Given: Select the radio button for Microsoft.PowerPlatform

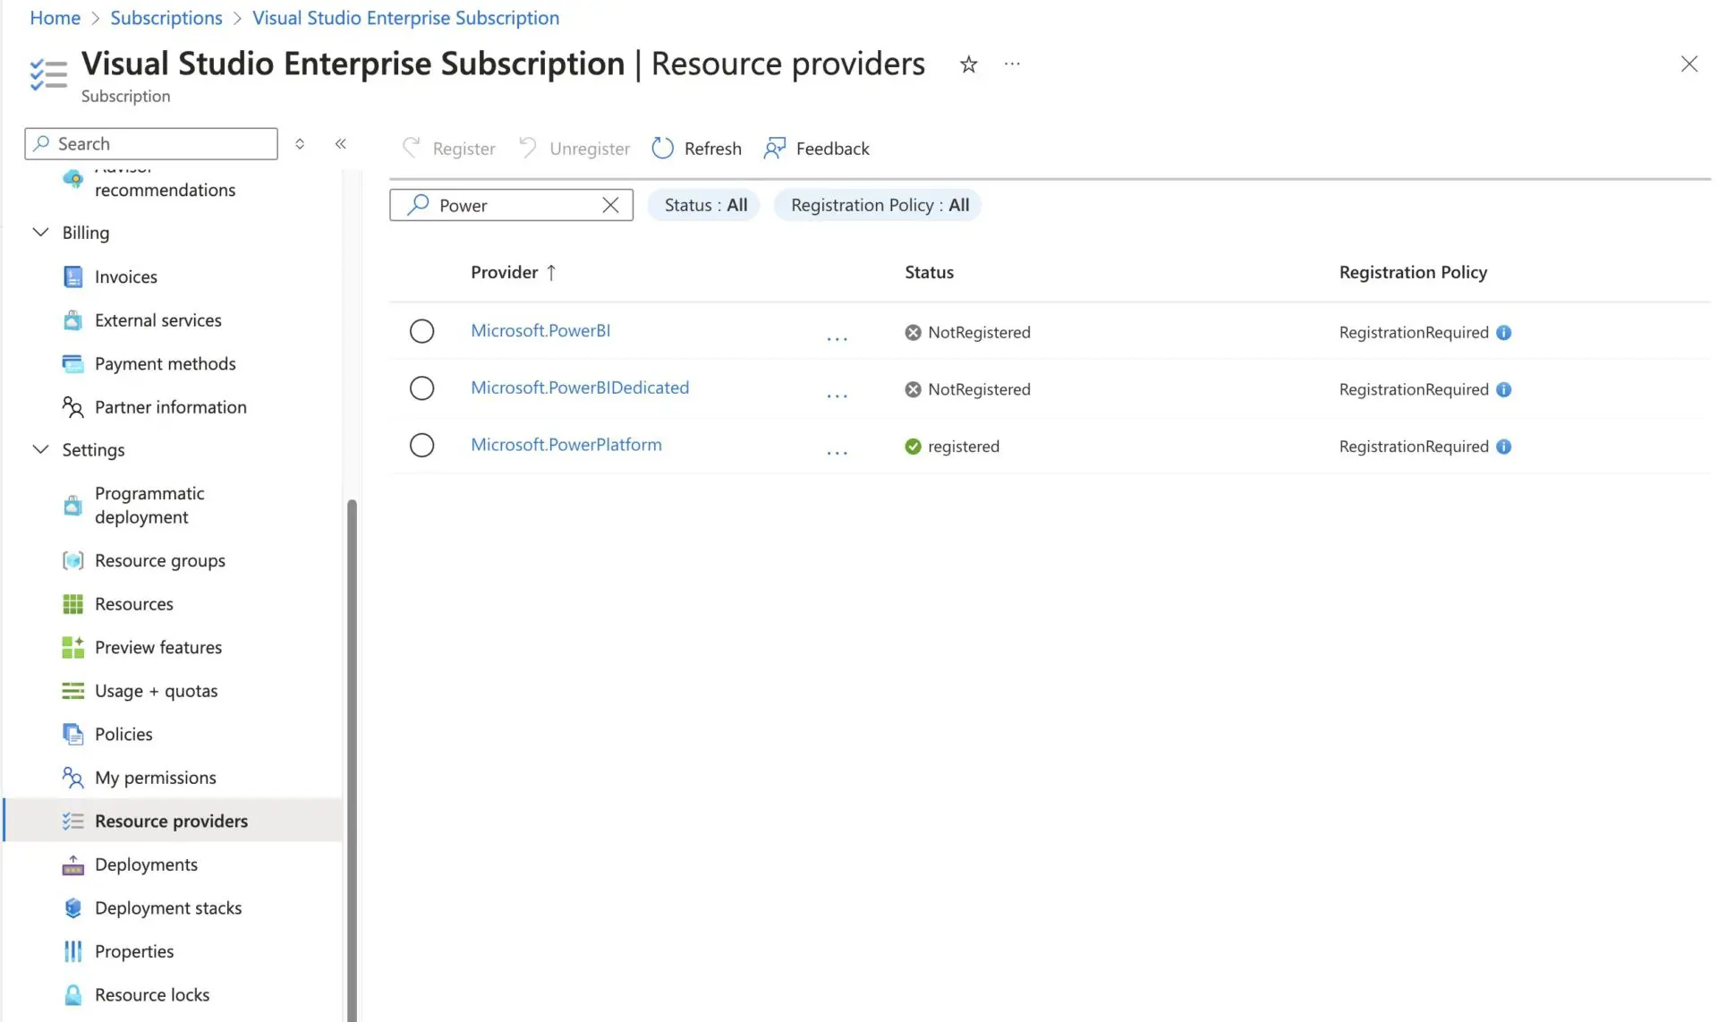Looking at the screenshot, I should (421, 446).
